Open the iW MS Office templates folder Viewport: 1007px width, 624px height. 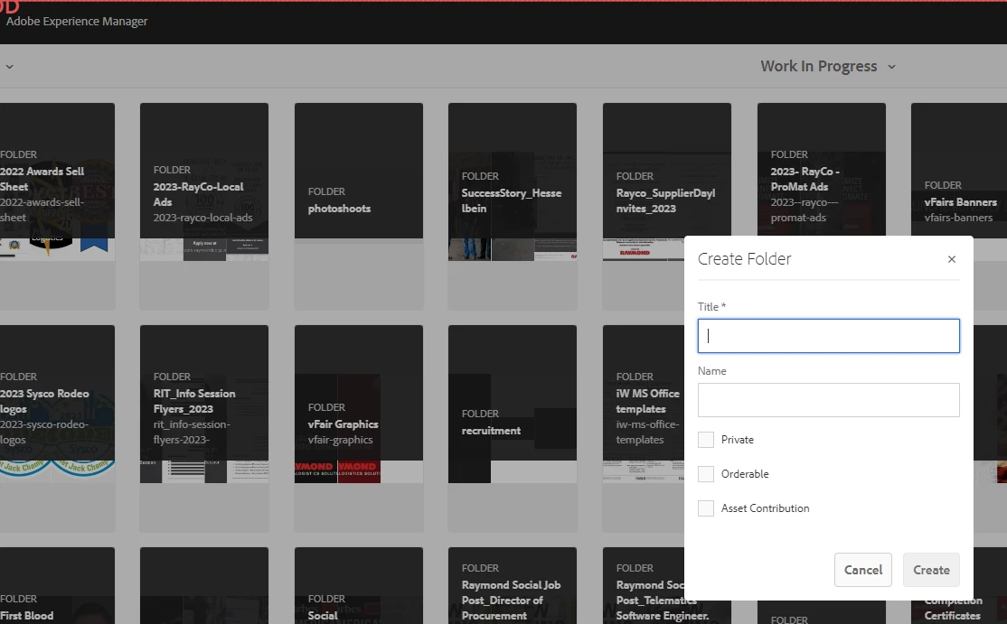coord(644,428)
